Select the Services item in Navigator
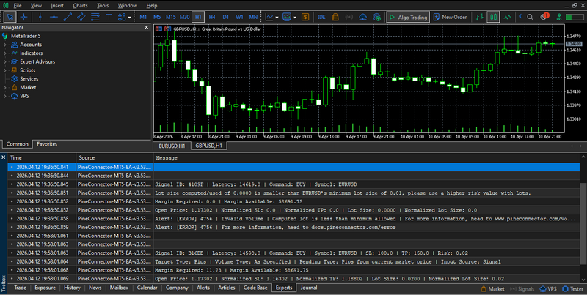Screen dimensions: 587x295 (x=29, y=79)
